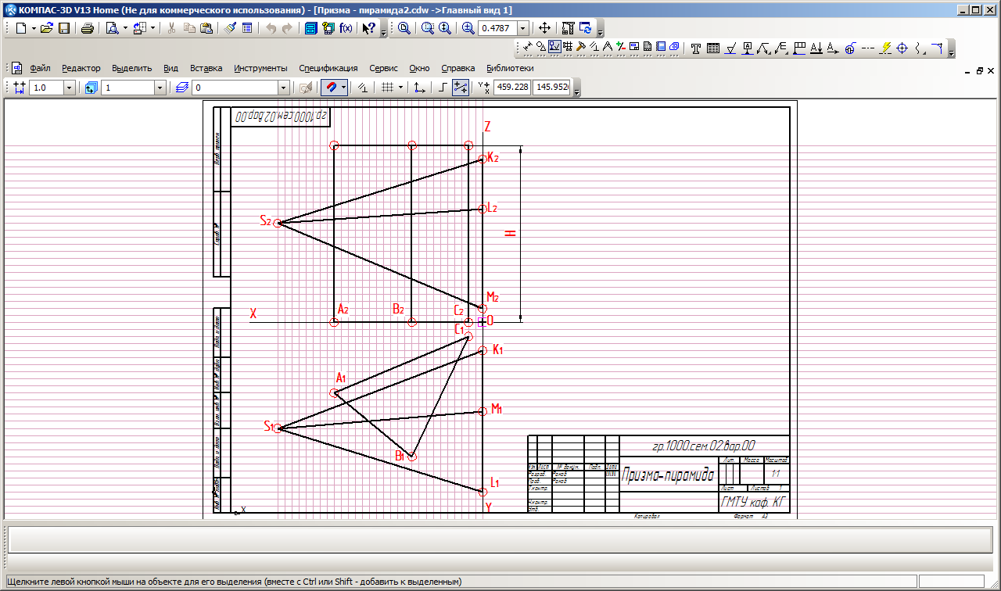Click the X coordinate field 459.228
This screenshot has height=591, width=1001.
512,88
